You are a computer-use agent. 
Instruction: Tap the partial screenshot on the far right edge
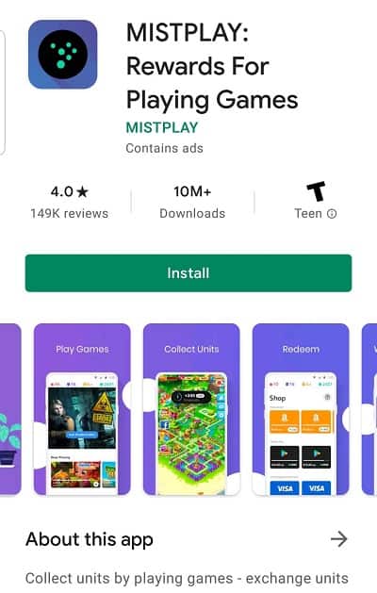[369, 409]
